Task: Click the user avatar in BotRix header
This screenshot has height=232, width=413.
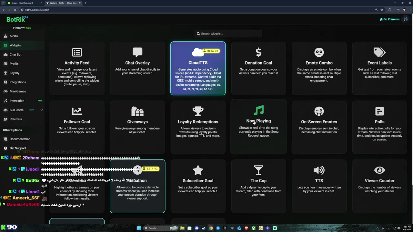Action: [406, 19]
